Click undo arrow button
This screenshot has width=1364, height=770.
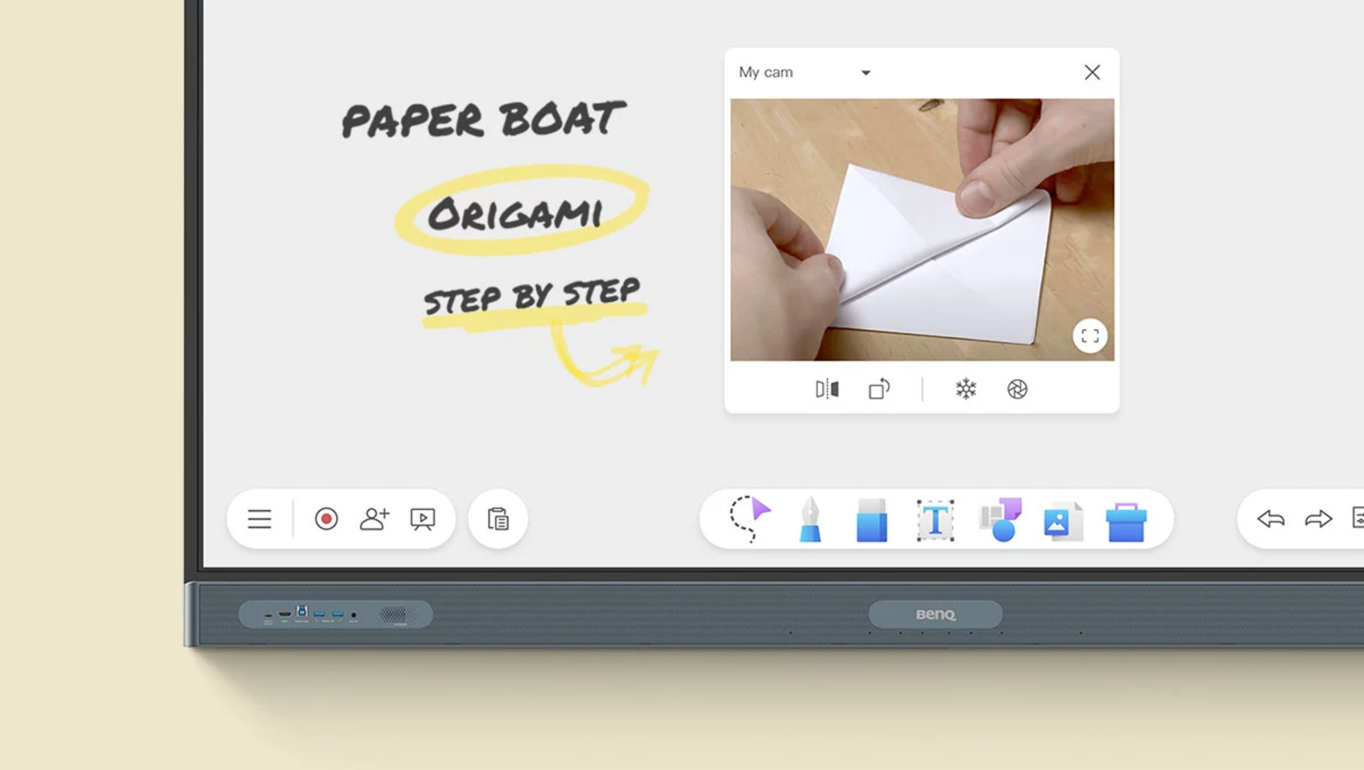[x=1270, y=518]
